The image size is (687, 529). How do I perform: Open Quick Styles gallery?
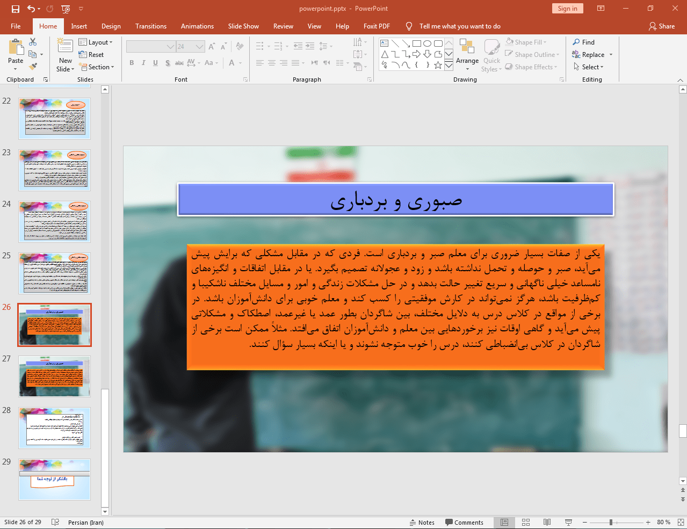491,55
